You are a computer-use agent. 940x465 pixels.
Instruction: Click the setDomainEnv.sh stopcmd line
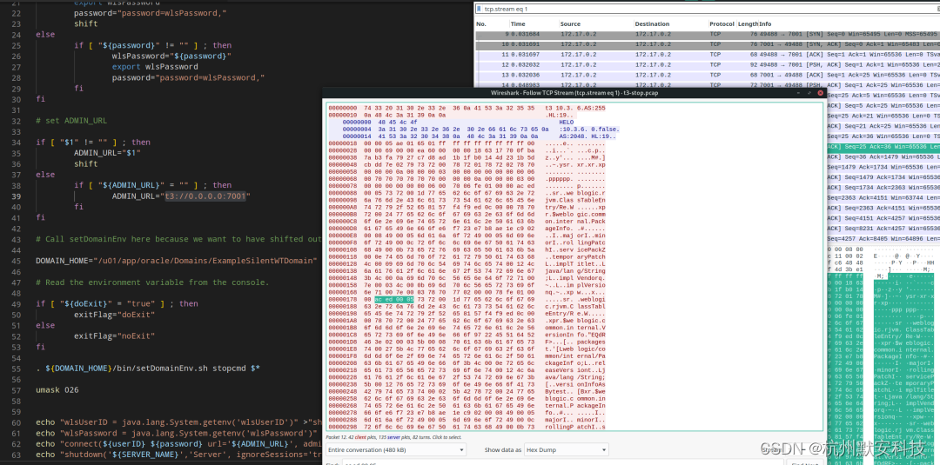pos(148,369)
